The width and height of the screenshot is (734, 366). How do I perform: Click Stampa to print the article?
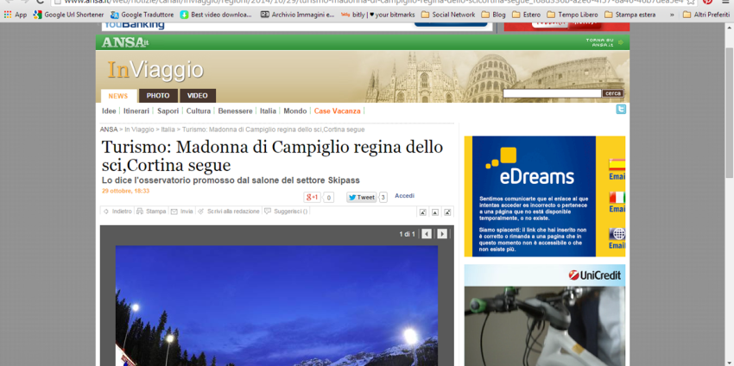[151, 211]
